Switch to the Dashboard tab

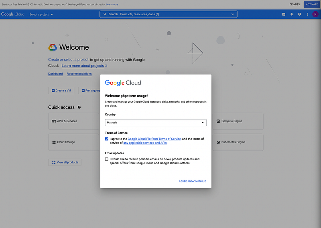click(x=55, y=74)
